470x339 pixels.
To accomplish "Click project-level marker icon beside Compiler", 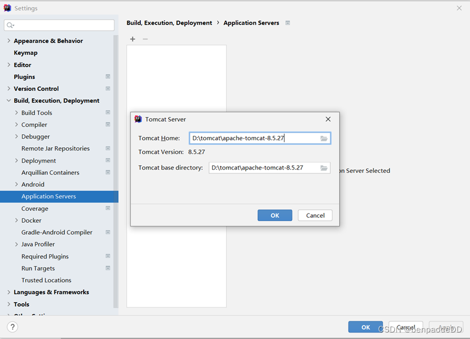I will [x=108, y=124].
